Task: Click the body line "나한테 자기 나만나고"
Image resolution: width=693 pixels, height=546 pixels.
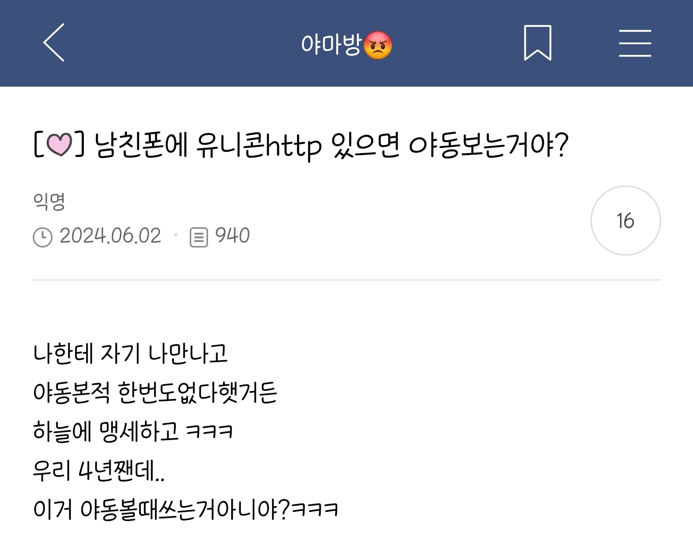Action: click(130, 353)
